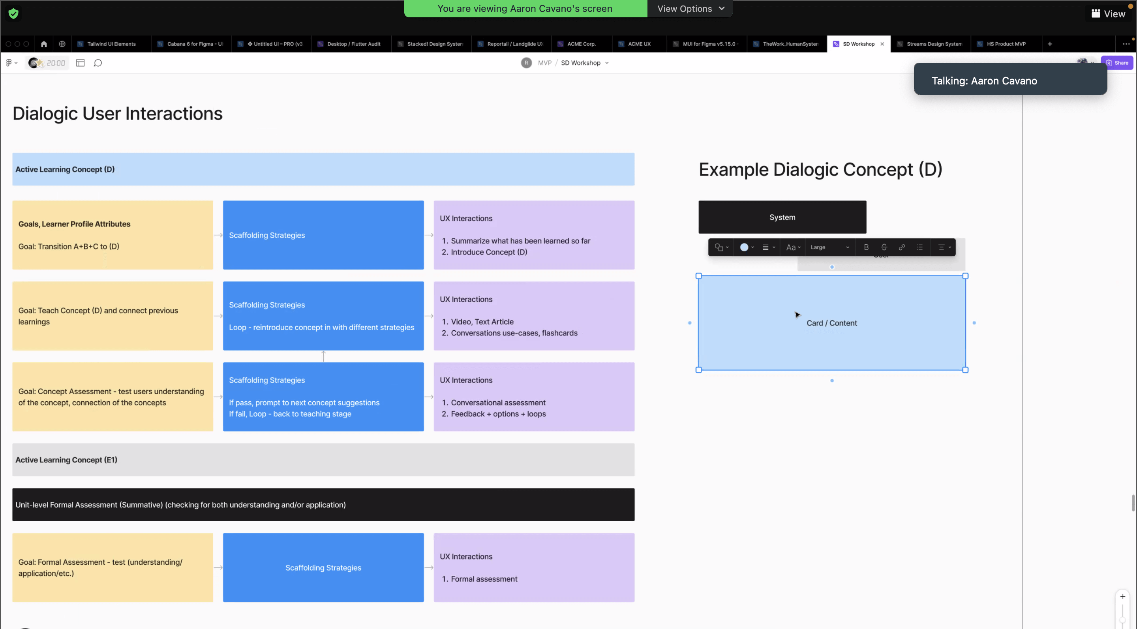1137x629 pixels.
Task: Click the zoom in plus control
Action: click(1122, 596)
